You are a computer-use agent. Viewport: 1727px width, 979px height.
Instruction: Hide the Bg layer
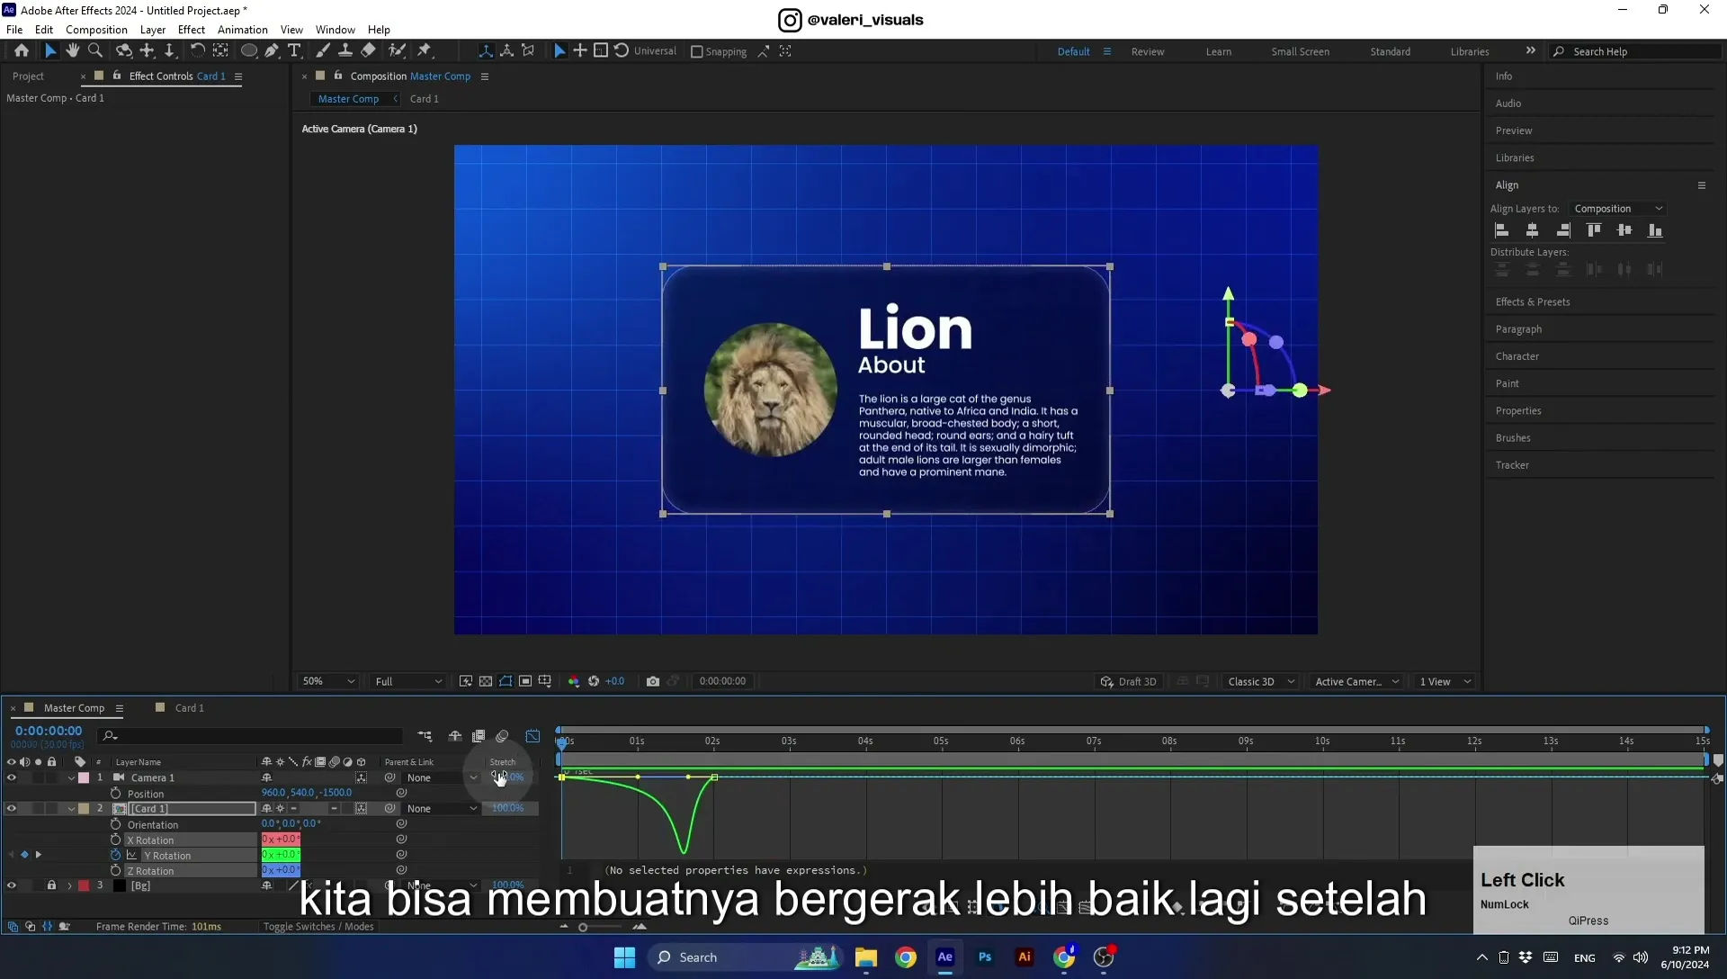click(x=12, y=885)
